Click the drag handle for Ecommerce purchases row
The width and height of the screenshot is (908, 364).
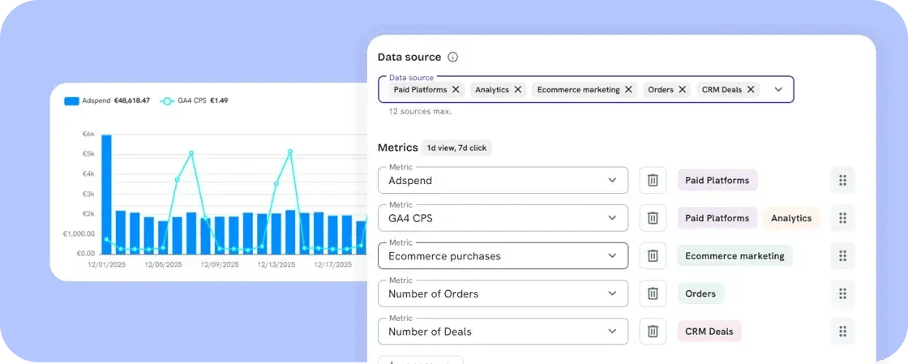[842, 256]
